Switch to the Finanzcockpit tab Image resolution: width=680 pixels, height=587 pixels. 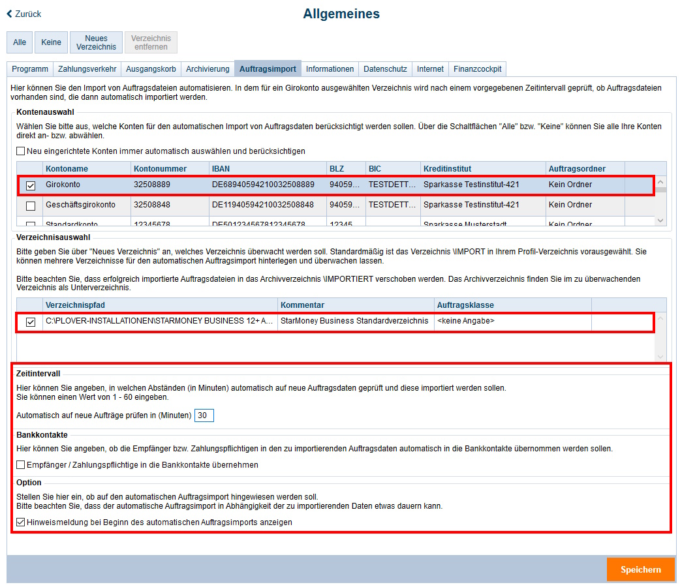coord(477,69)
